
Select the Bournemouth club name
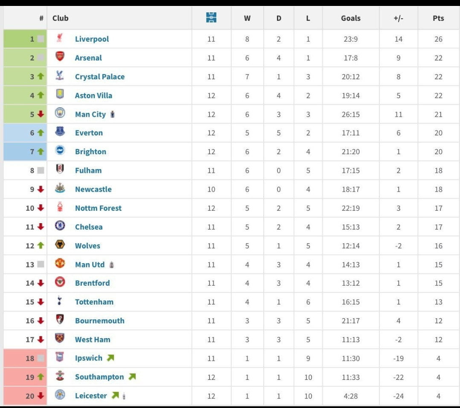tap(100, 321)
